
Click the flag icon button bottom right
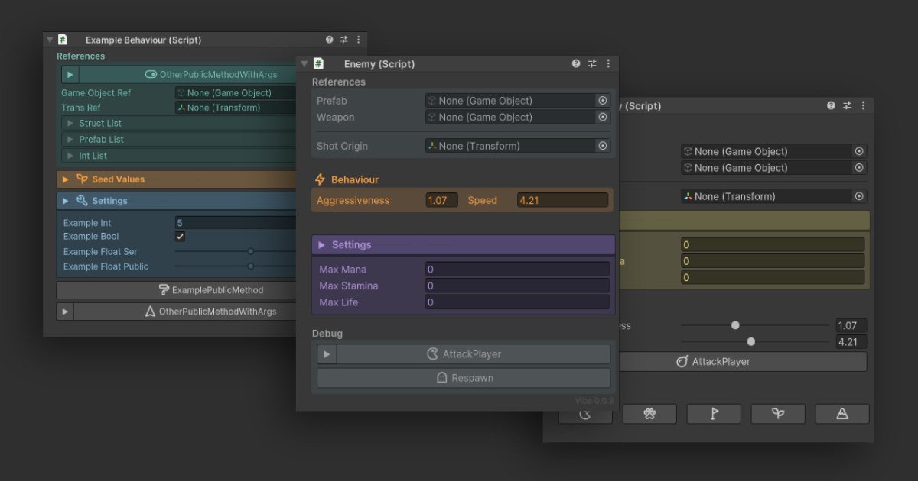(714, 413)
